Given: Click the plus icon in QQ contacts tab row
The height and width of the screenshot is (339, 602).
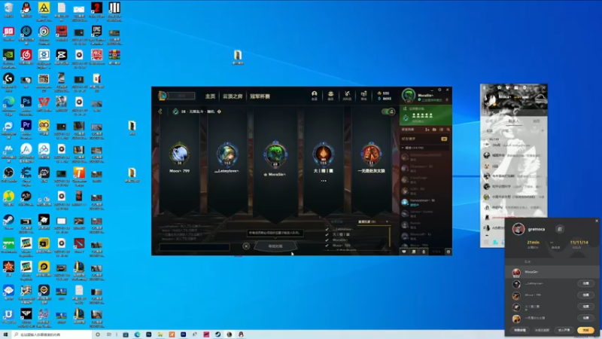Looking at the screenshot, I should (543, 130).
